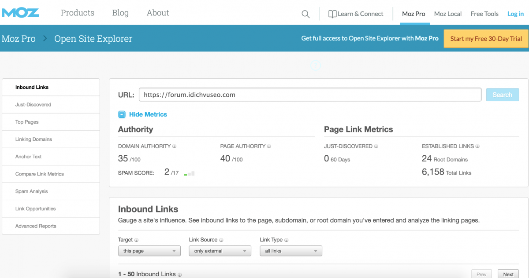Click the Next pagination button
Image resolution: width=529 pixels, height=278 pixels.
pos(508,274)
